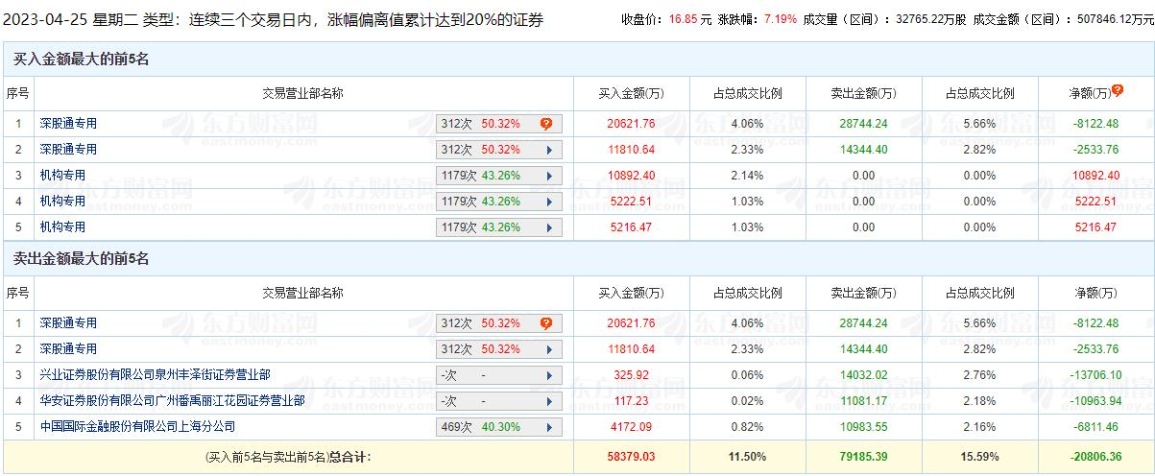This screenshot has width=1155, height=476.
Task: Expand stats box for 华安证券广州番禺丽江花园 row
Action: coord(497,401)
